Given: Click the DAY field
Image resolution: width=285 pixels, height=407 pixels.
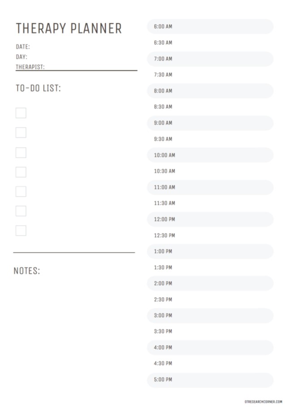Looking at the screenshot, I should tap(81, 57).
